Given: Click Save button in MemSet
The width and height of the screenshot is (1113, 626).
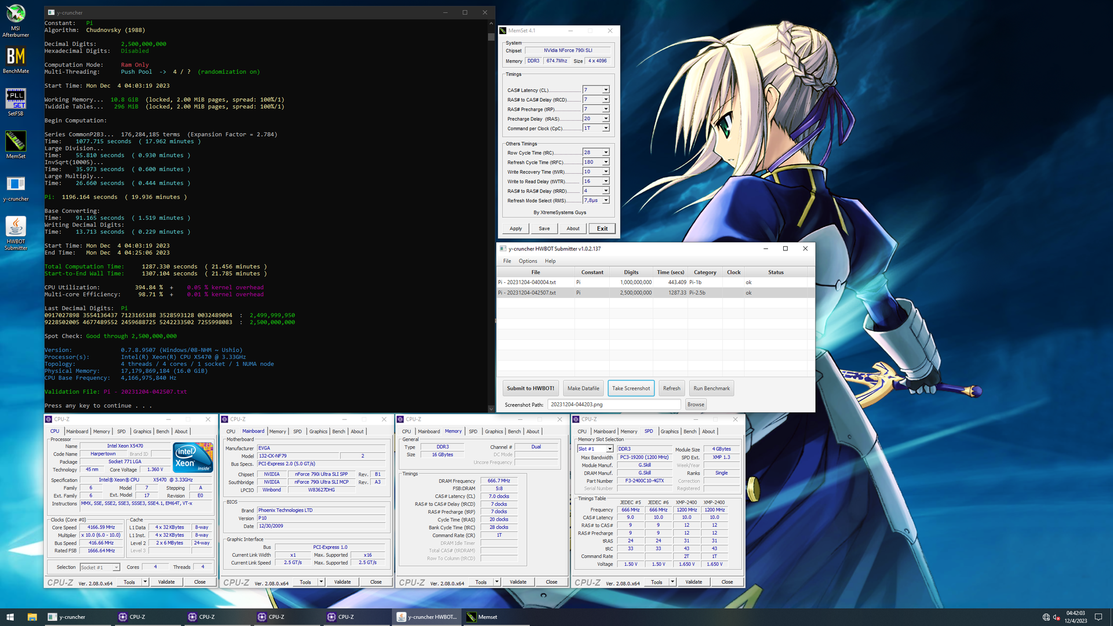Looking at the screenshot, I should tap(544, 228).
